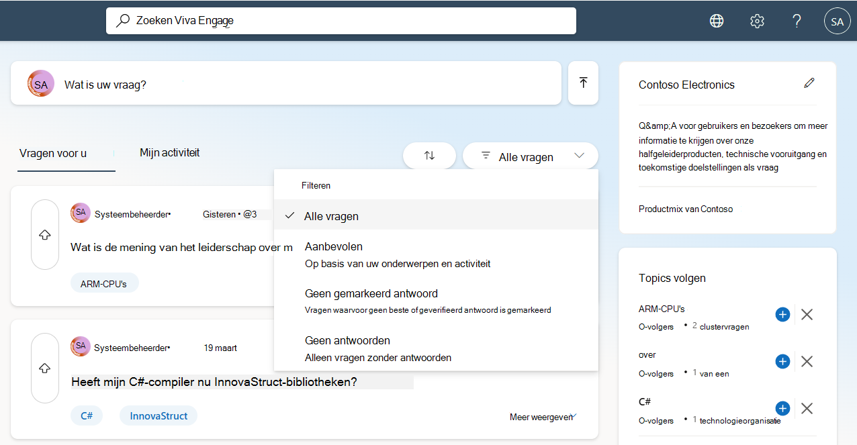Switch to the Vragen voor u tab
The width and height of the screenshot is (857, 445).
pyautogui.click(x=53, y=153)
